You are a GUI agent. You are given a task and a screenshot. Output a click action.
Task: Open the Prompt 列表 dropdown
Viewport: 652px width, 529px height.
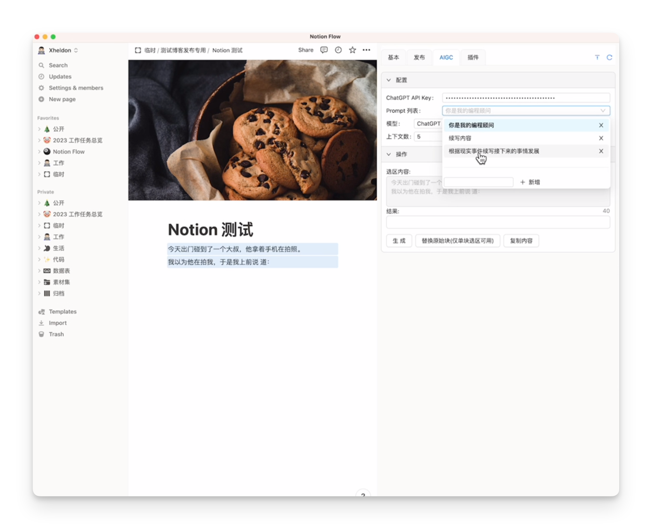click(x=526, y=111)
